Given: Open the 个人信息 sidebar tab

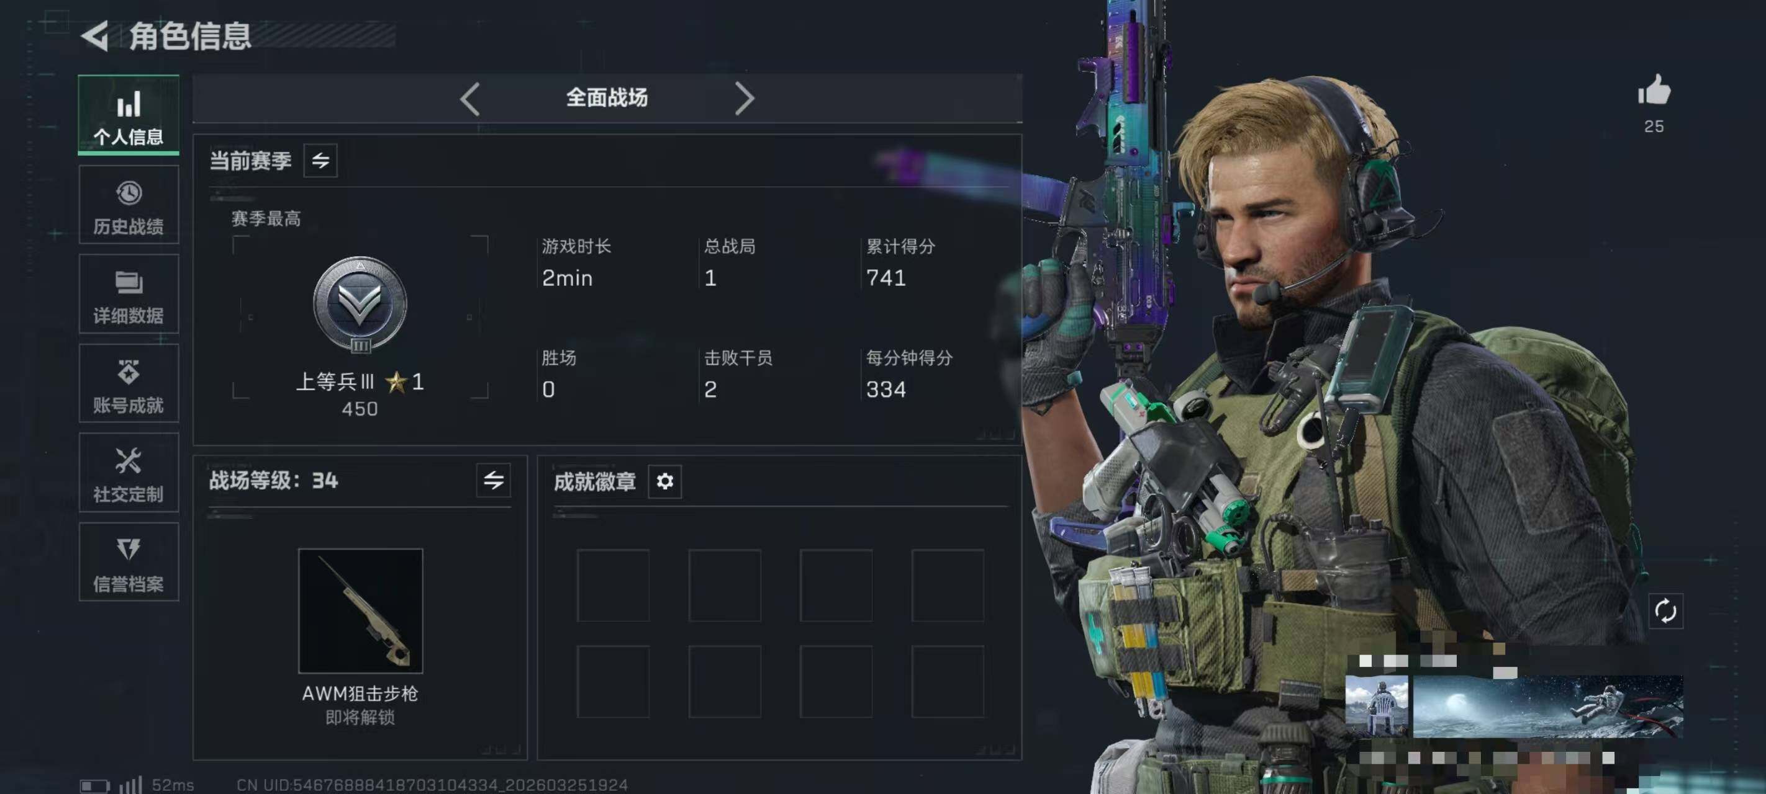Looking at the screenshot, I should coord(128,115).
